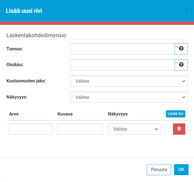Screen dimensions: 194x182
Task: Click the Peruuta button
Action: [x=159, y=170]
